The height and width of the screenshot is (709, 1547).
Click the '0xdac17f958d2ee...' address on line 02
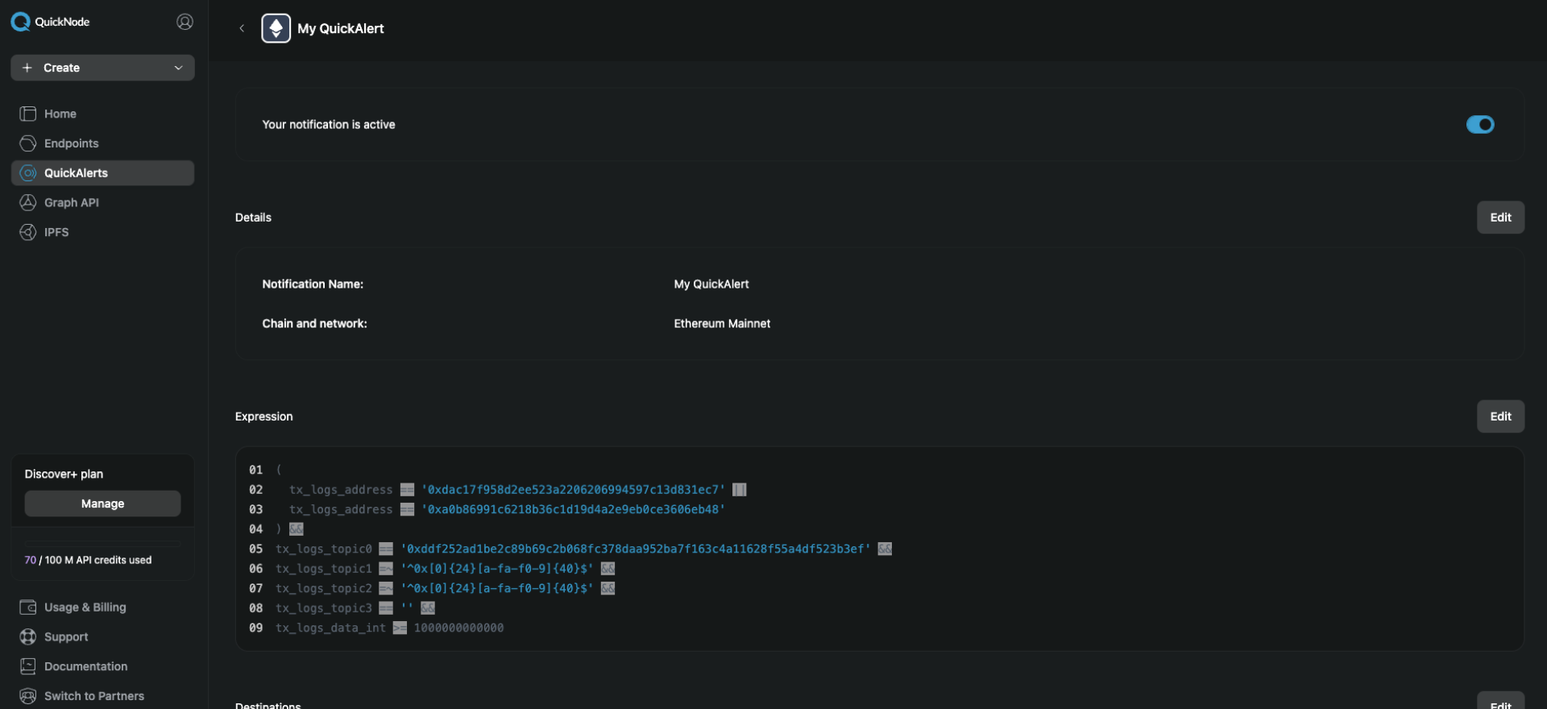pyautogui.click(x=573, y=490)
